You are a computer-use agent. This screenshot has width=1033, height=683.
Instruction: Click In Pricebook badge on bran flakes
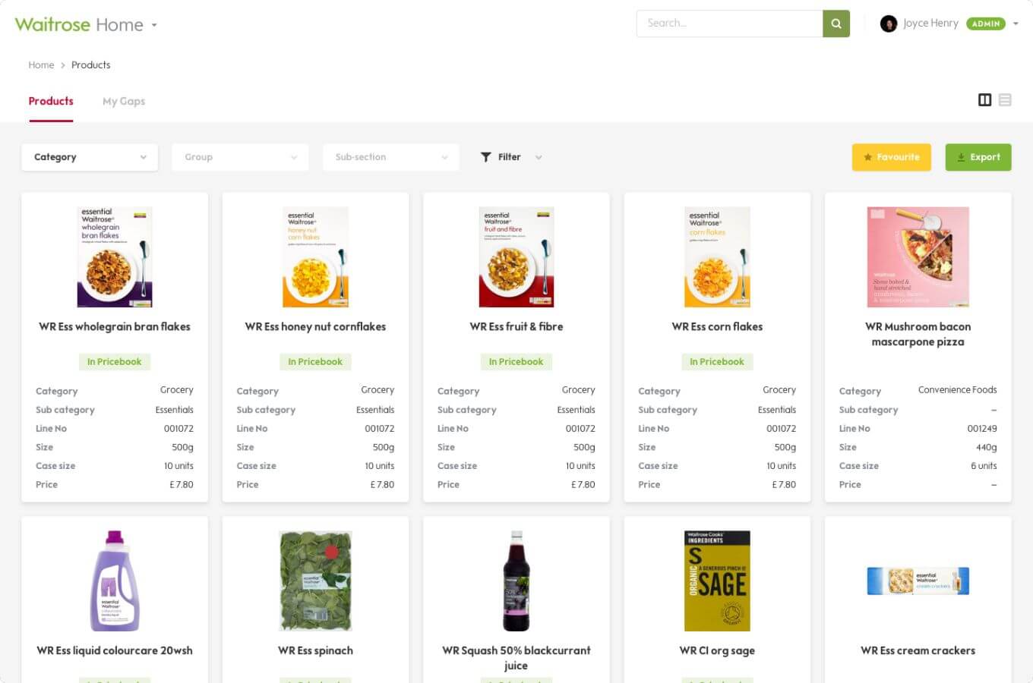[115, 361]
